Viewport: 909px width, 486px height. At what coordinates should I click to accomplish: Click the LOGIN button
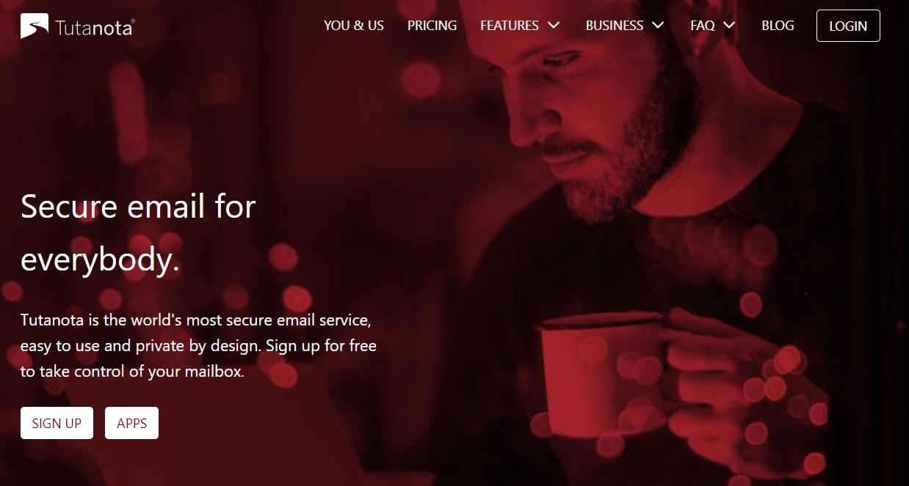coord(848,26)
